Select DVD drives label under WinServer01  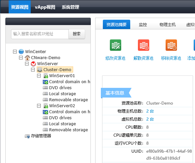60,88
